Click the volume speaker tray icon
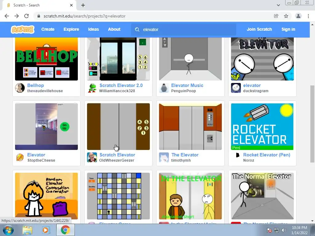 [x=284, y=230]
